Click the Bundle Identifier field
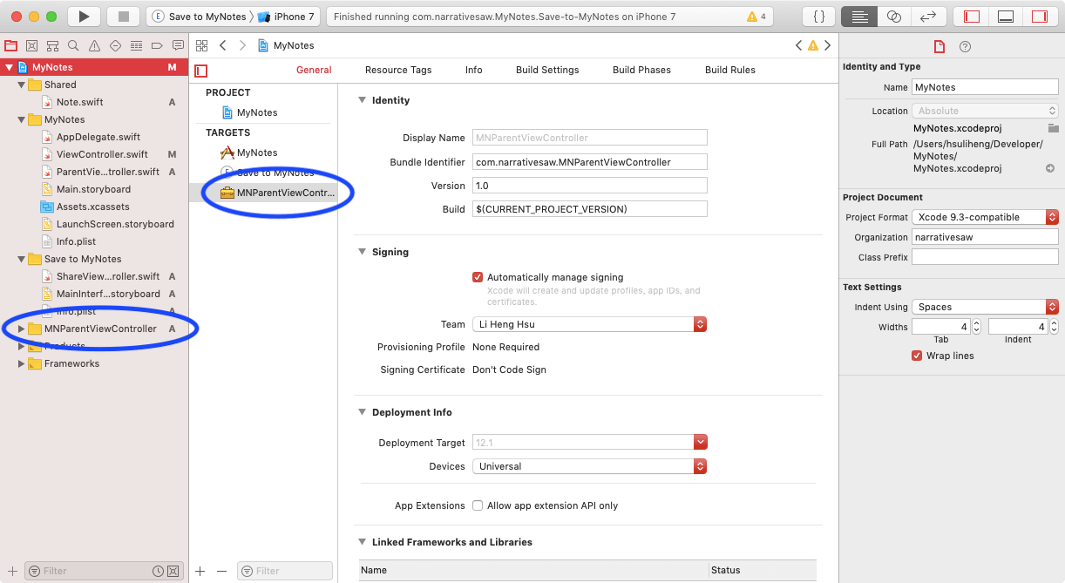 click(589, 162)
